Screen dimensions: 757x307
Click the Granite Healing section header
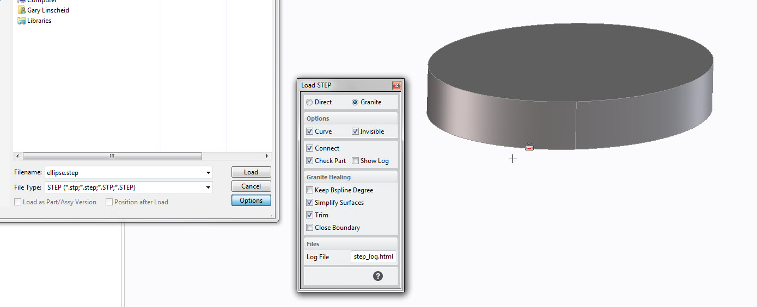click(351, 177)
